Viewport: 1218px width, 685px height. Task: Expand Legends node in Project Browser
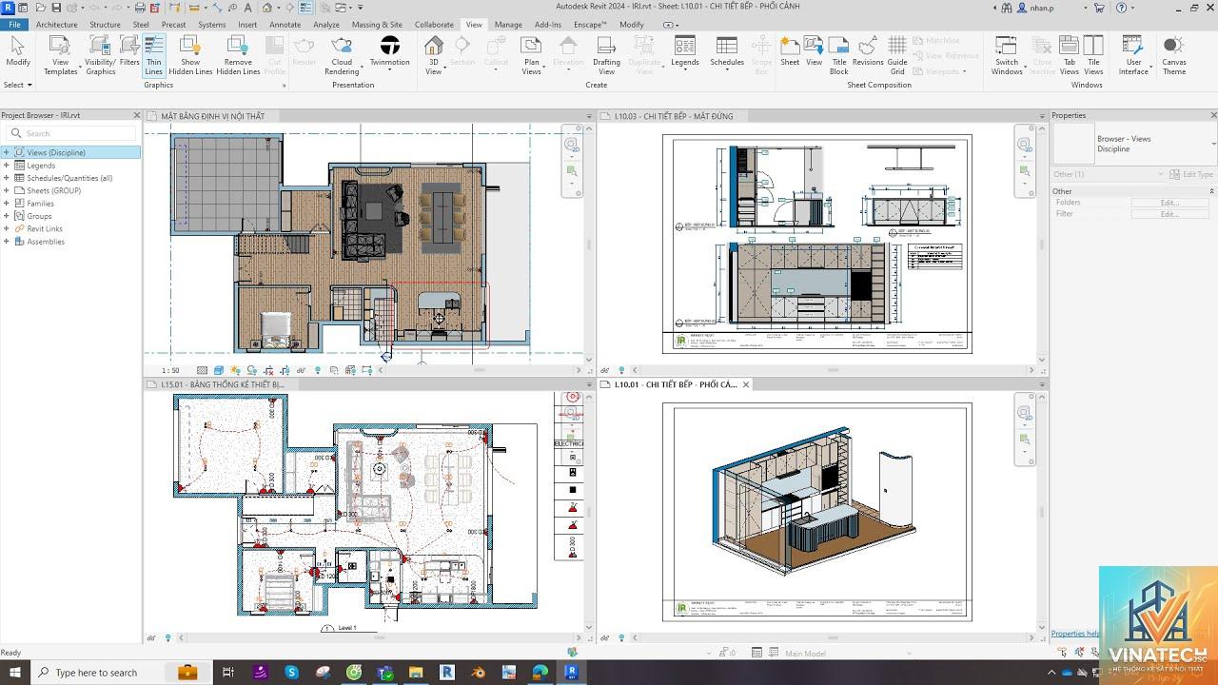(7, 166)
